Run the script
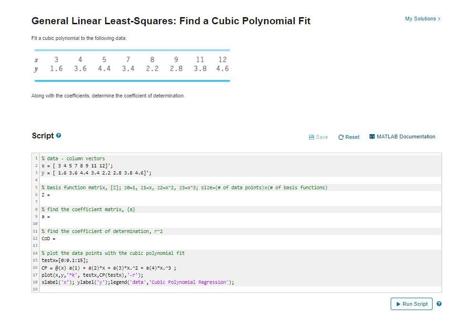This screenshot has width=465, height=321. (411, 304)
